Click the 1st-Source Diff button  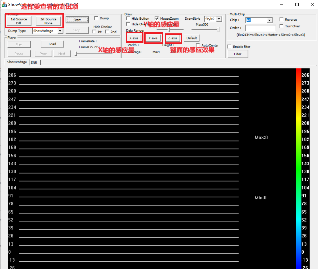(x=19, y=21)
